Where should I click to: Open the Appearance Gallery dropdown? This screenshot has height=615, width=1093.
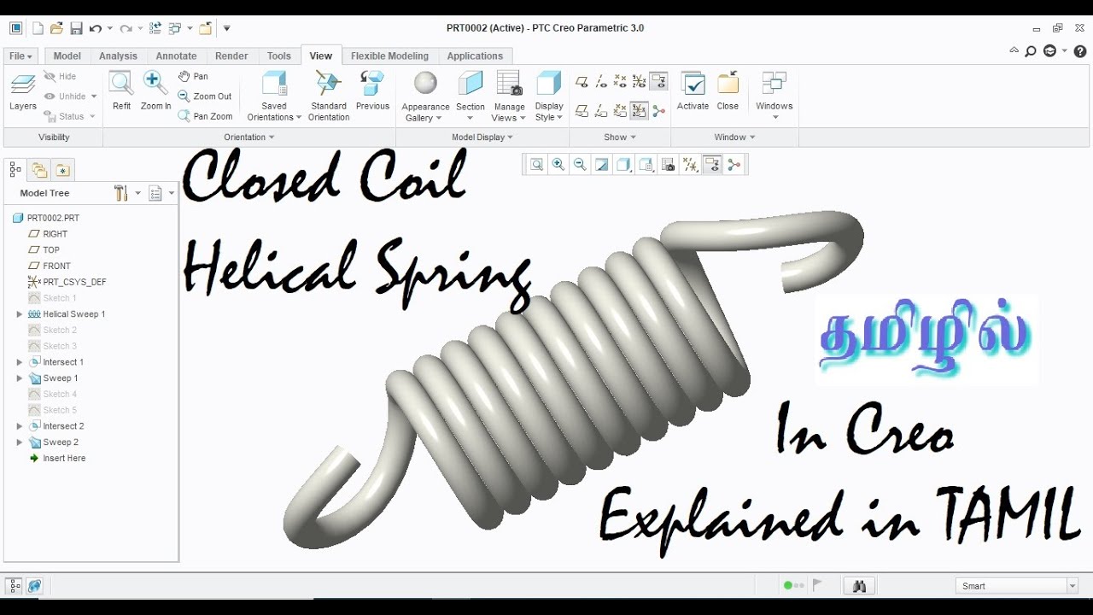click(425, 97)
